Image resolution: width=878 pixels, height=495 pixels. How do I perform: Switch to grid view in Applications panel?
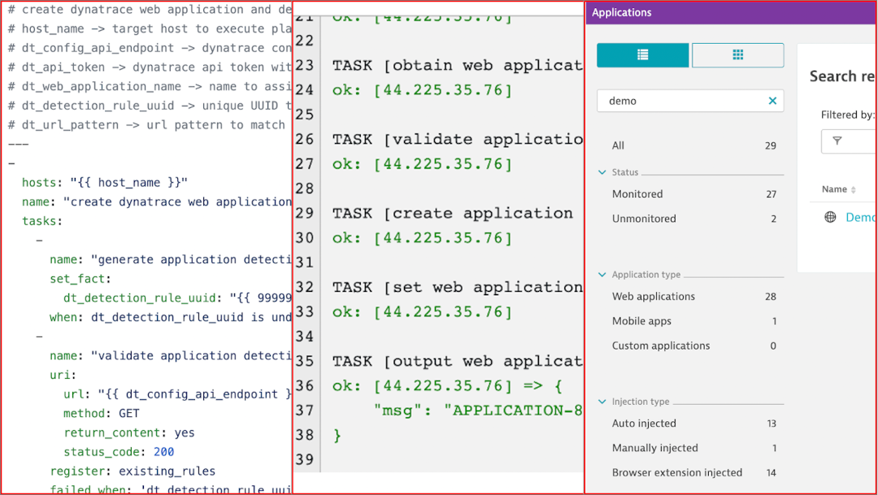point(737,55)
